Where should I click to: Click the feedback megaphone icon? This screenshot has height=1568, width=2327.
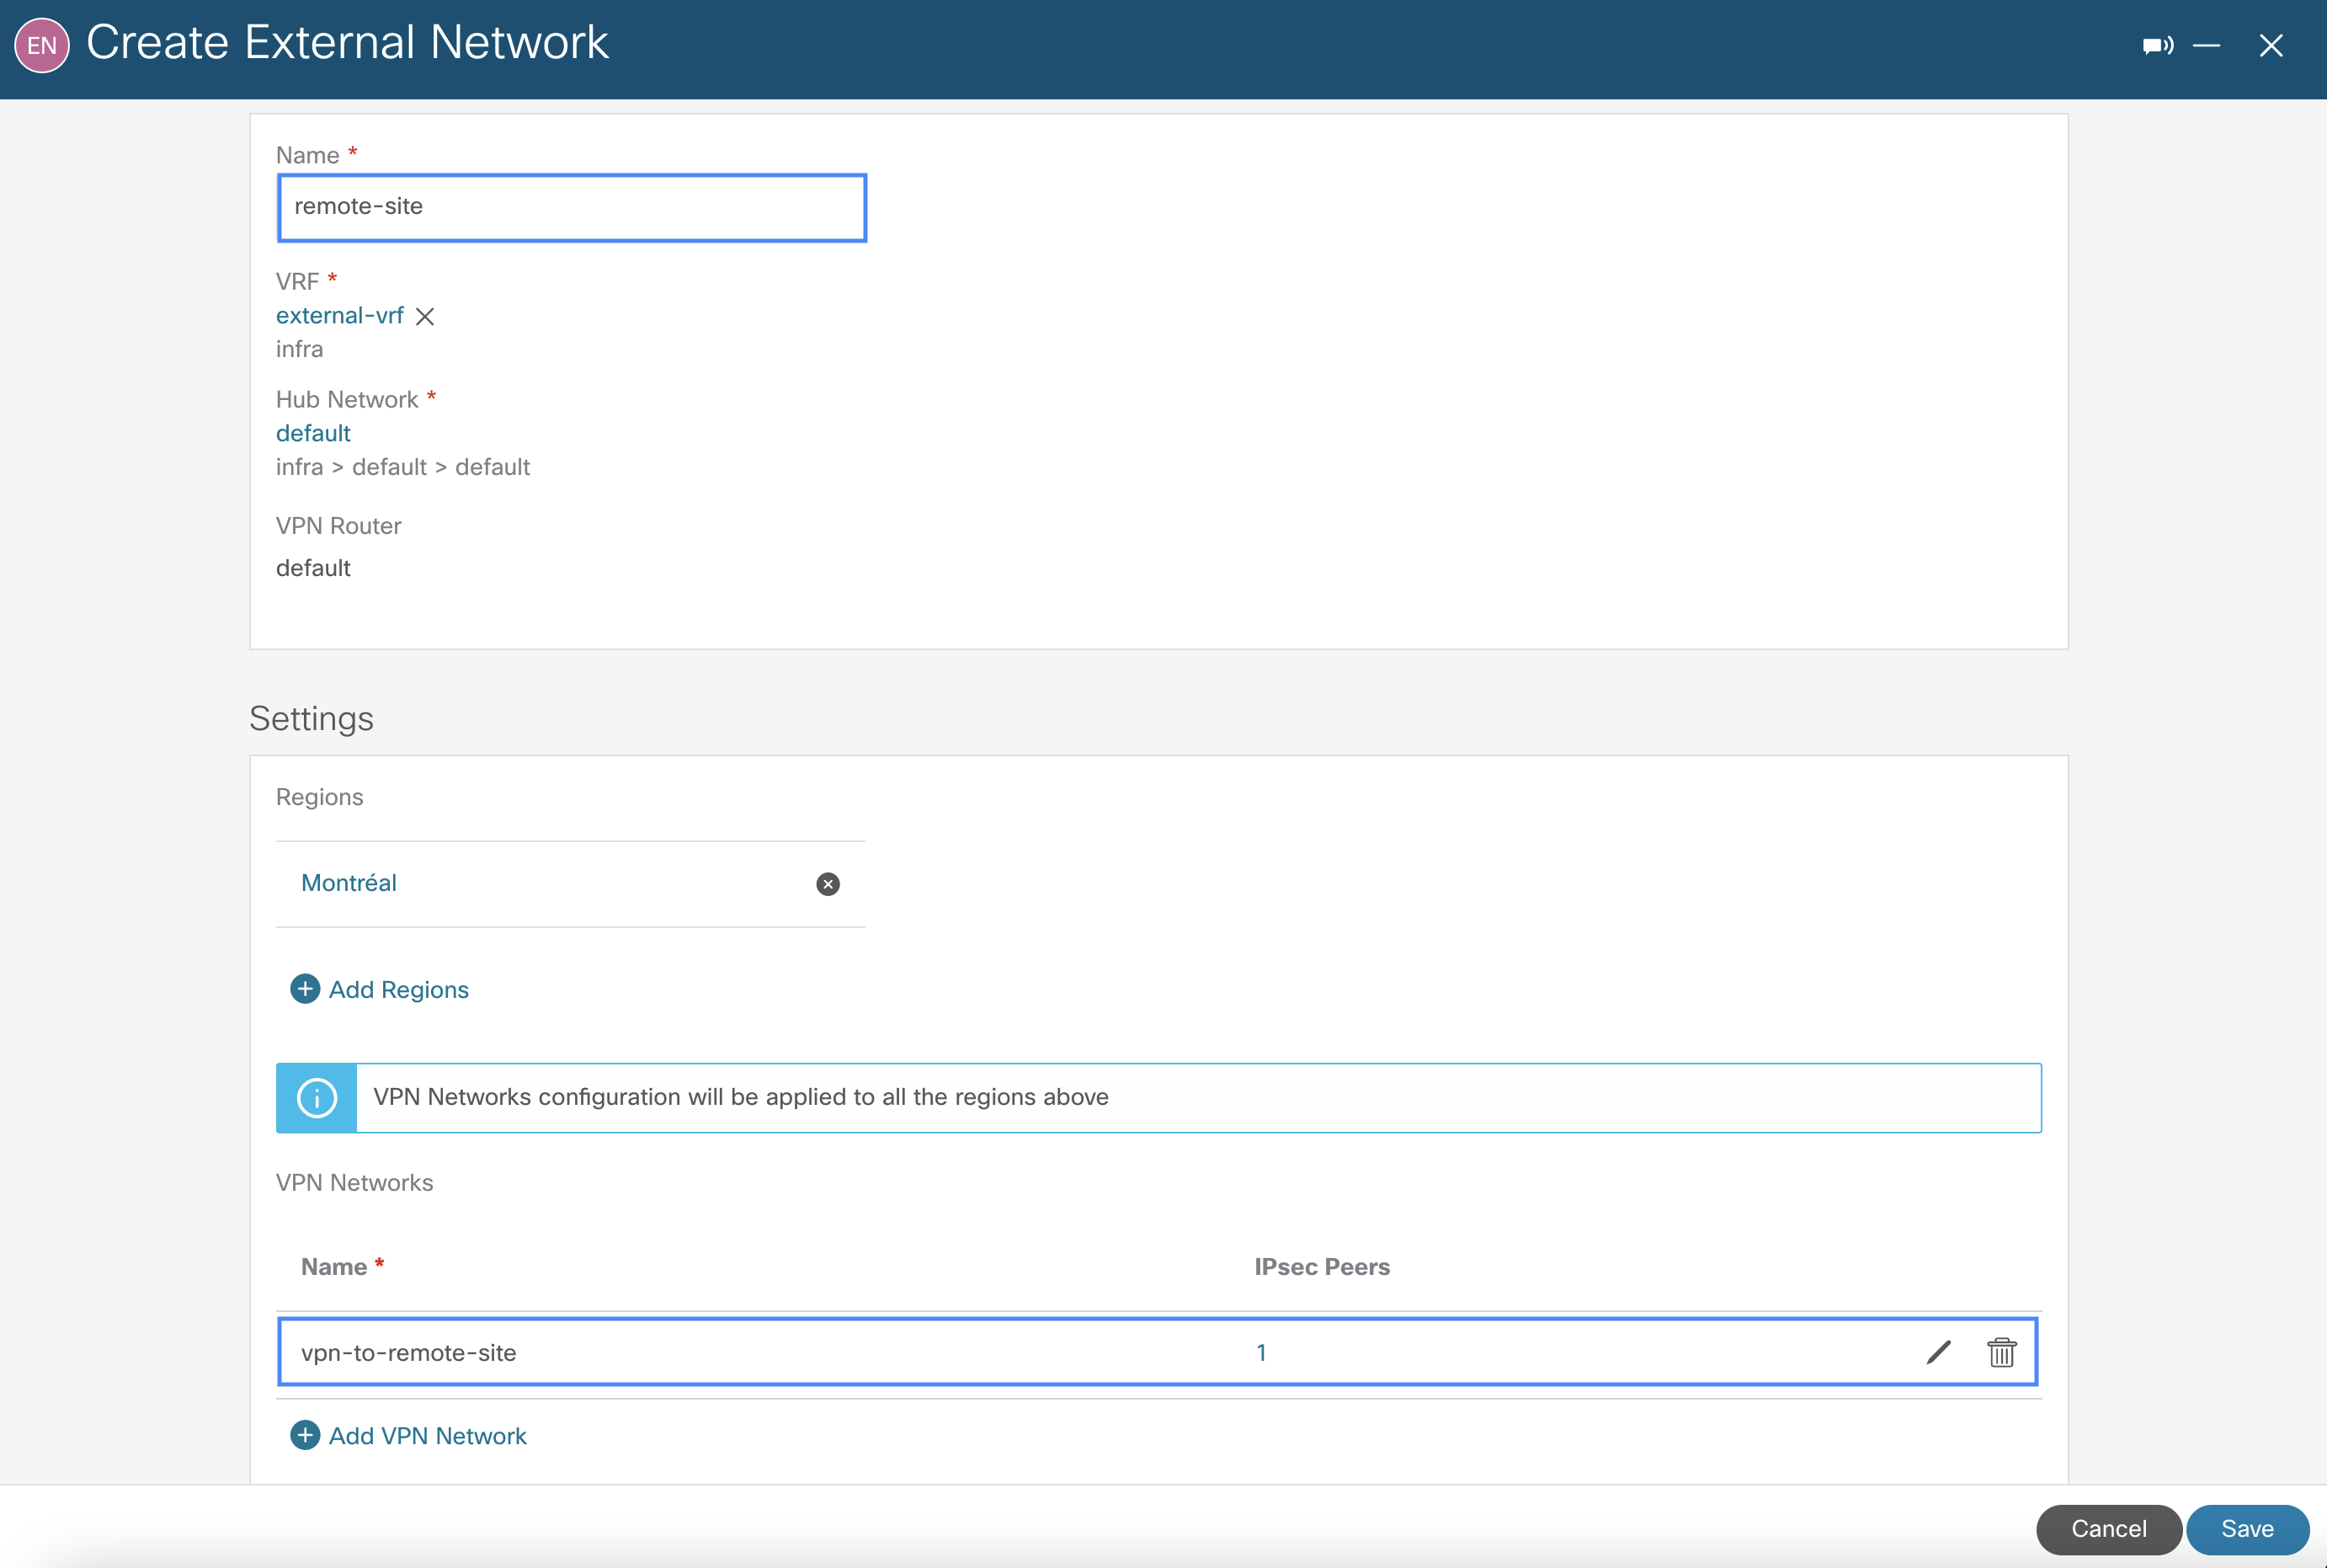tap(2156, 46)
